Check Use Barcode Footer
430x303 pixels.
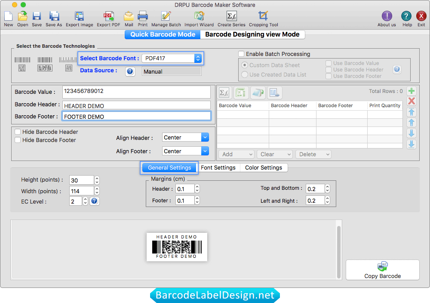(329, 76)
